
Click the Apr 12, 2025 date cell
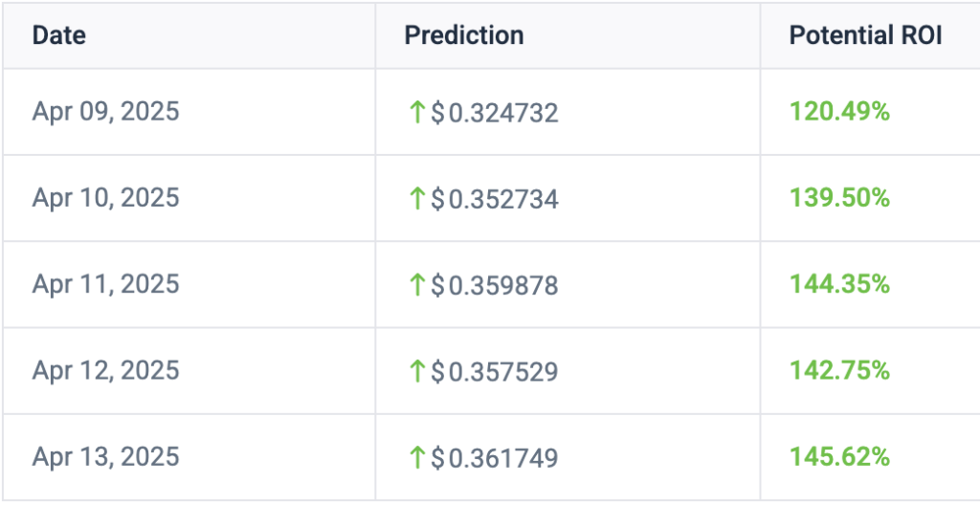click(105, 371)
